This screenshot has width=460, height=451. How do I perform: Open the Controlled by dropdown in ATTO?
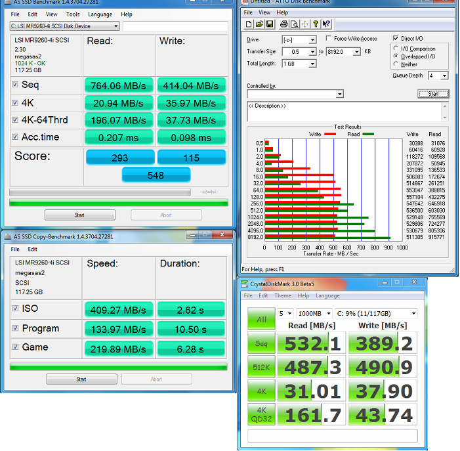coord(340,94)
